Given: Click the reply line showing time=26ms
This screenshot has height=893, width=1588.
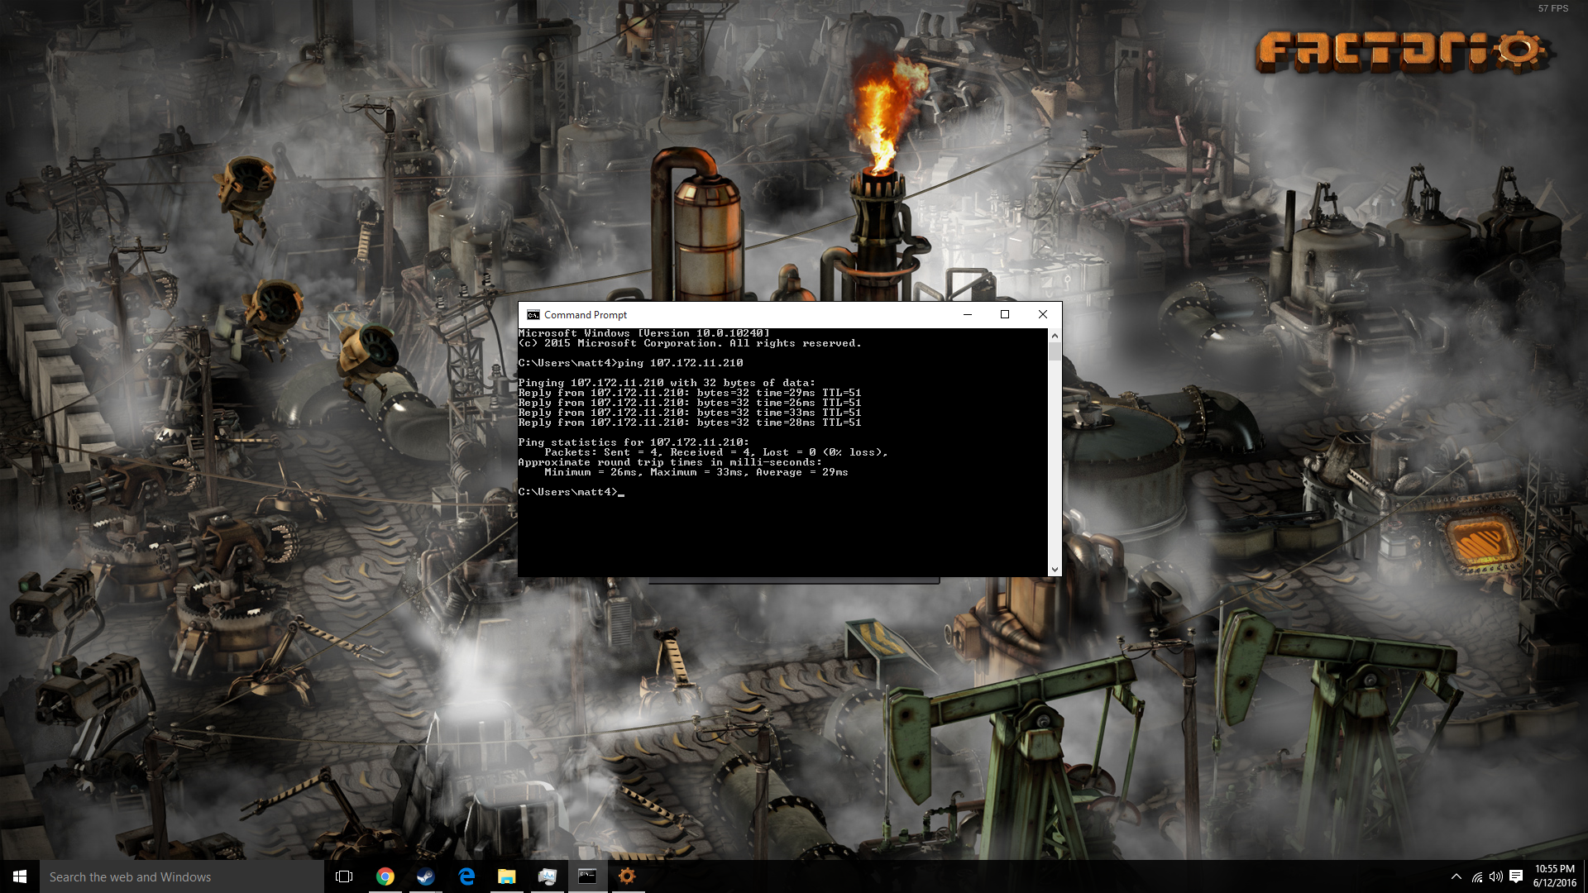Looking at the screenshot, I should pyautogui.click(x=690, y=403).
